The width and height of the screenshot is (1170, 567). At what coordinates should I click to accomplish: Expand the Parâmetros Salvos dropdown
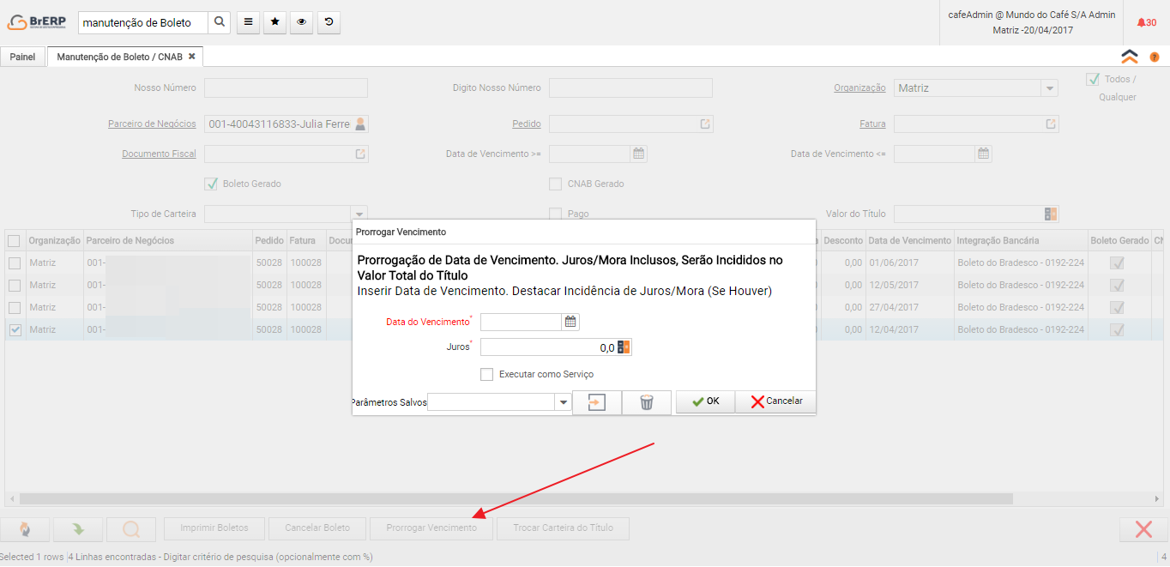564,402
